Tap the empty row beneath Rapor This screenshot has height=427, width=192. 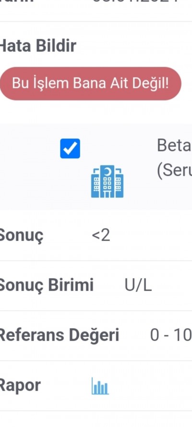(96, 419)
